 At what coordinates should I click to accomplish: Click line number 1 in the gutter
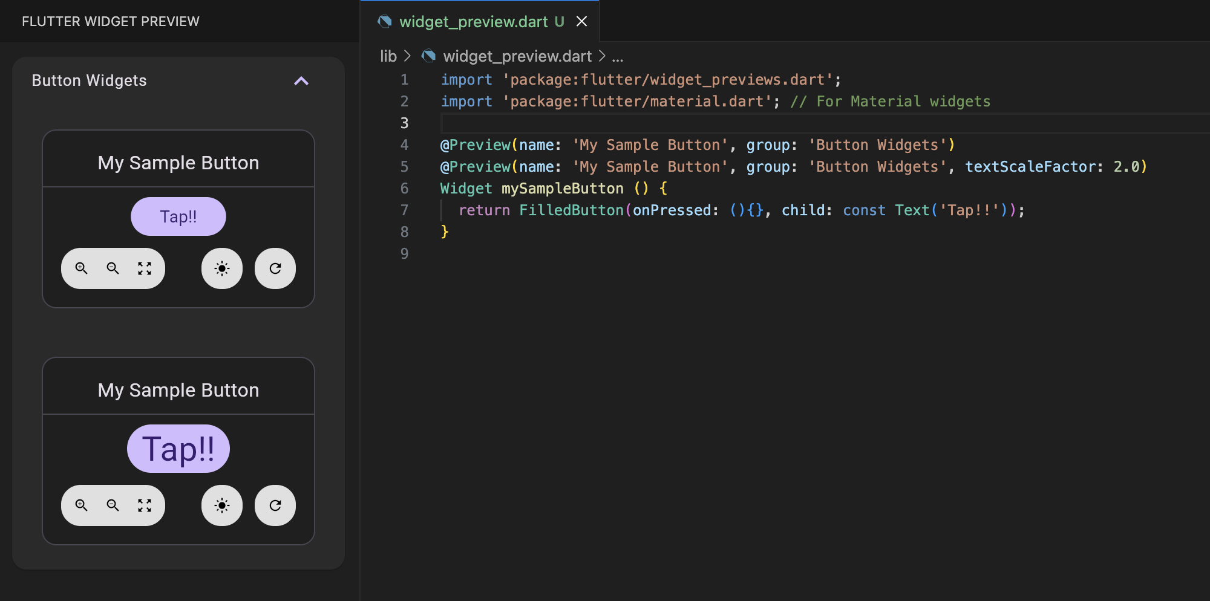[404, 80]
